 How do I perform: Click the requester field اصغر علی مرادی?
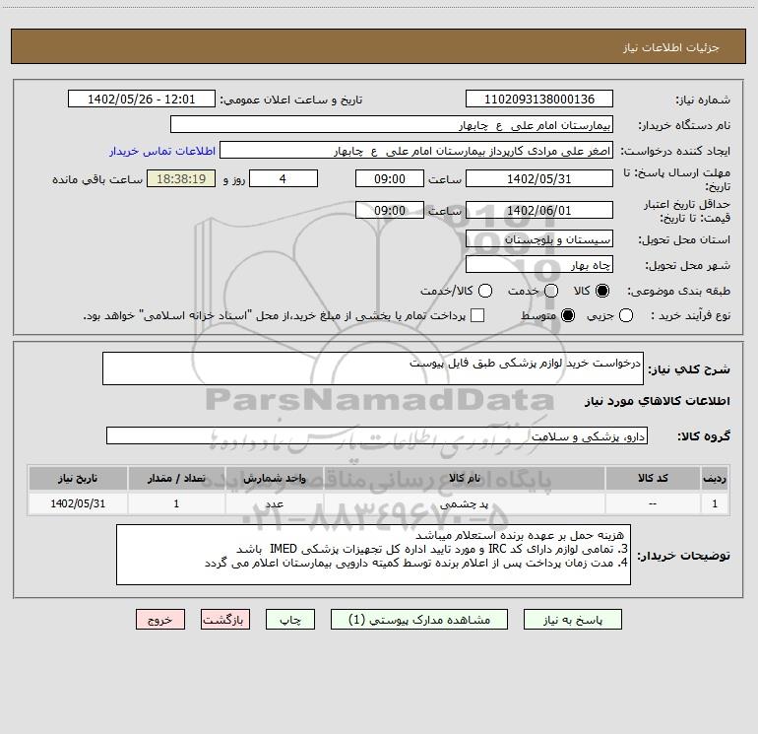416,151
